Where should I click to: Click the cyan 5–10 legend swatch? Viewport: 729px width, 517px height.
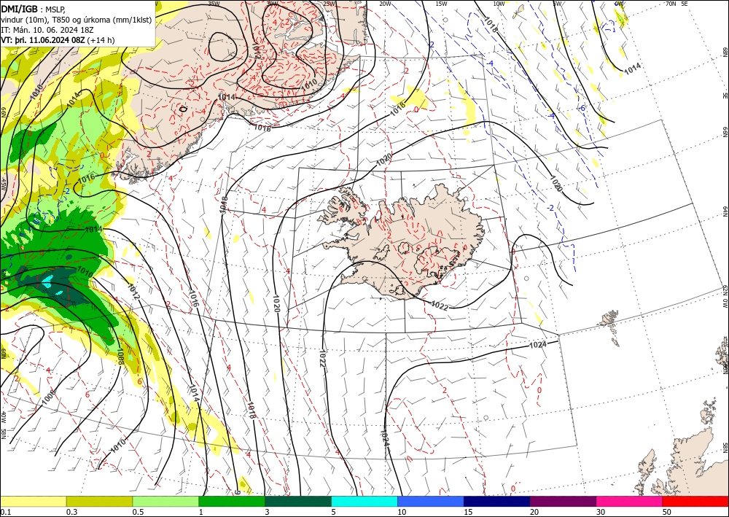(x=364, y=502)
